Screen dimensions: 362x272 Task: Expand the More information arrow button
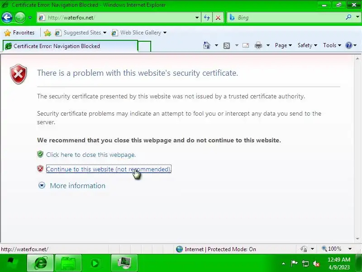[42, 185]
